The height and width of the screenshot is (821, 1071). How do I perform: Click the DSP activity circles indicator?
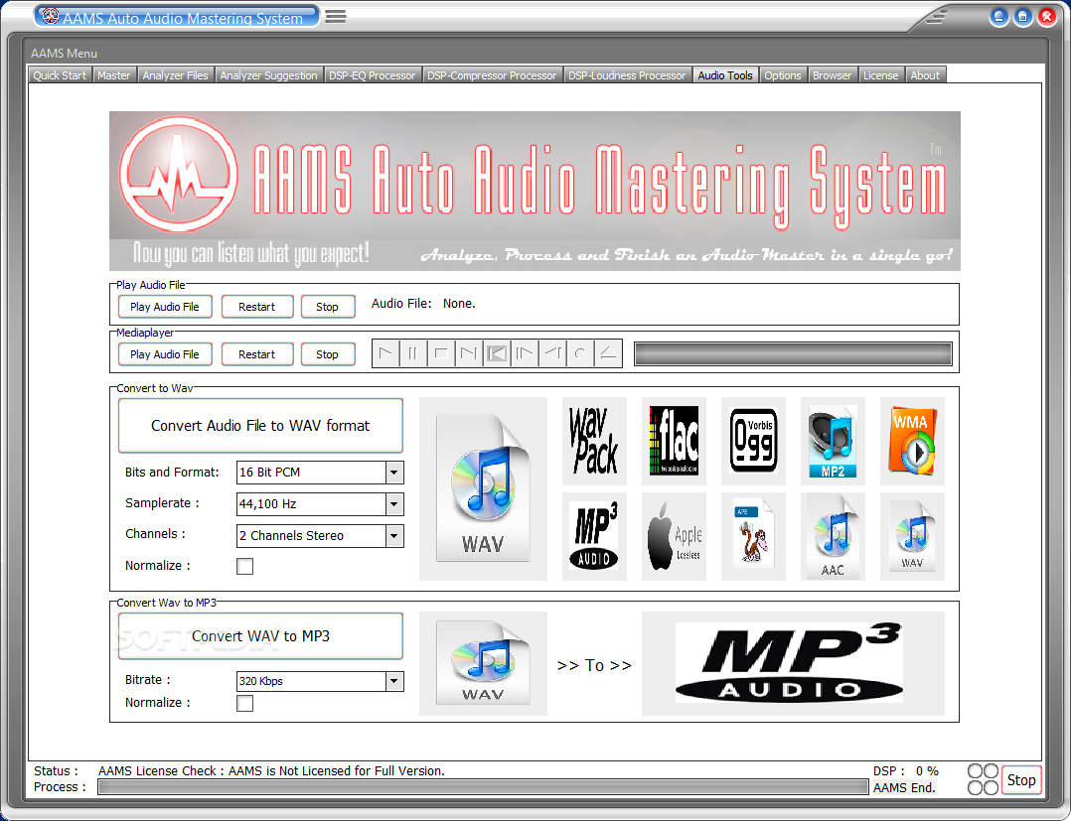click(x=983, y=779)
